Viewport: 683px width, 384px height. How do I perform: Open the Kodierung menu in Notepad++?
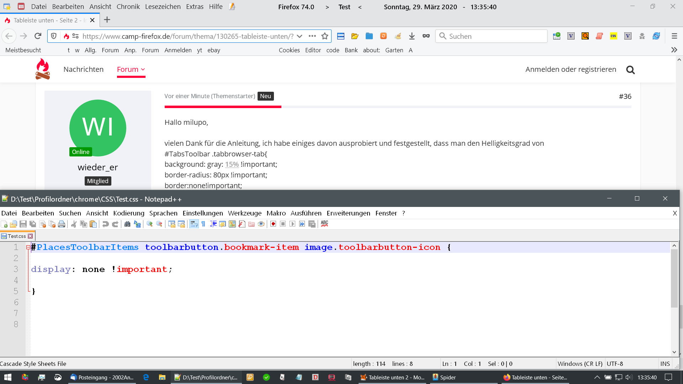click(x=128, y=213)
